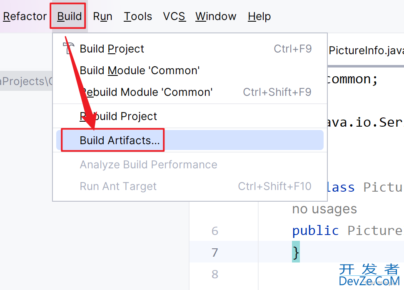Open the Build menu
The height and width of the screenshot is (290, 404).
pyautogui.click(x=69, y=16)
